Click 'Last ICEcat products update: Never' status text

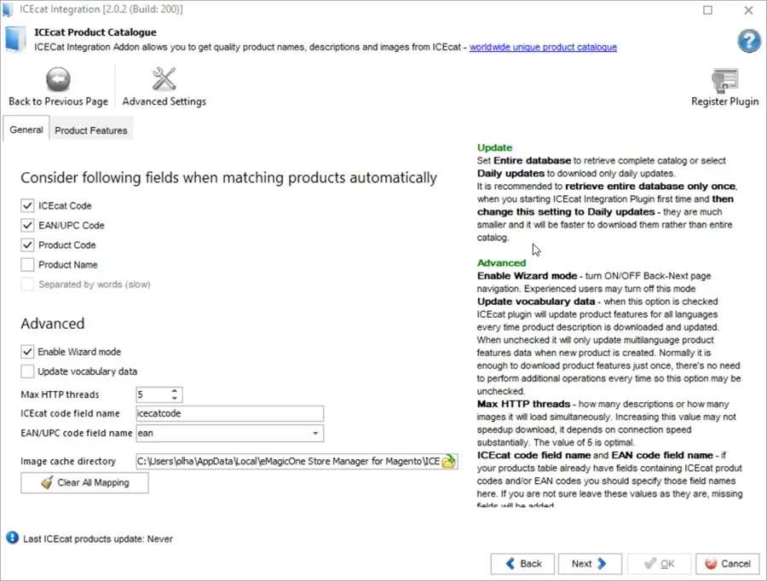coord(98,539)
